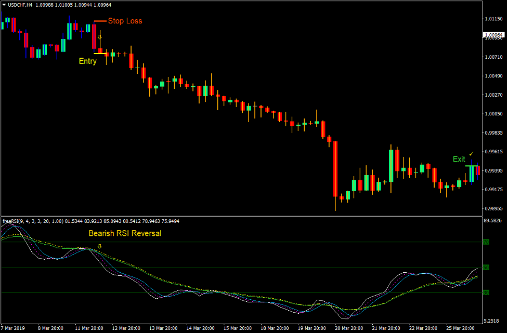Click the checkmark icon above the Exit label
508x333 pixels.
(471, 153)
